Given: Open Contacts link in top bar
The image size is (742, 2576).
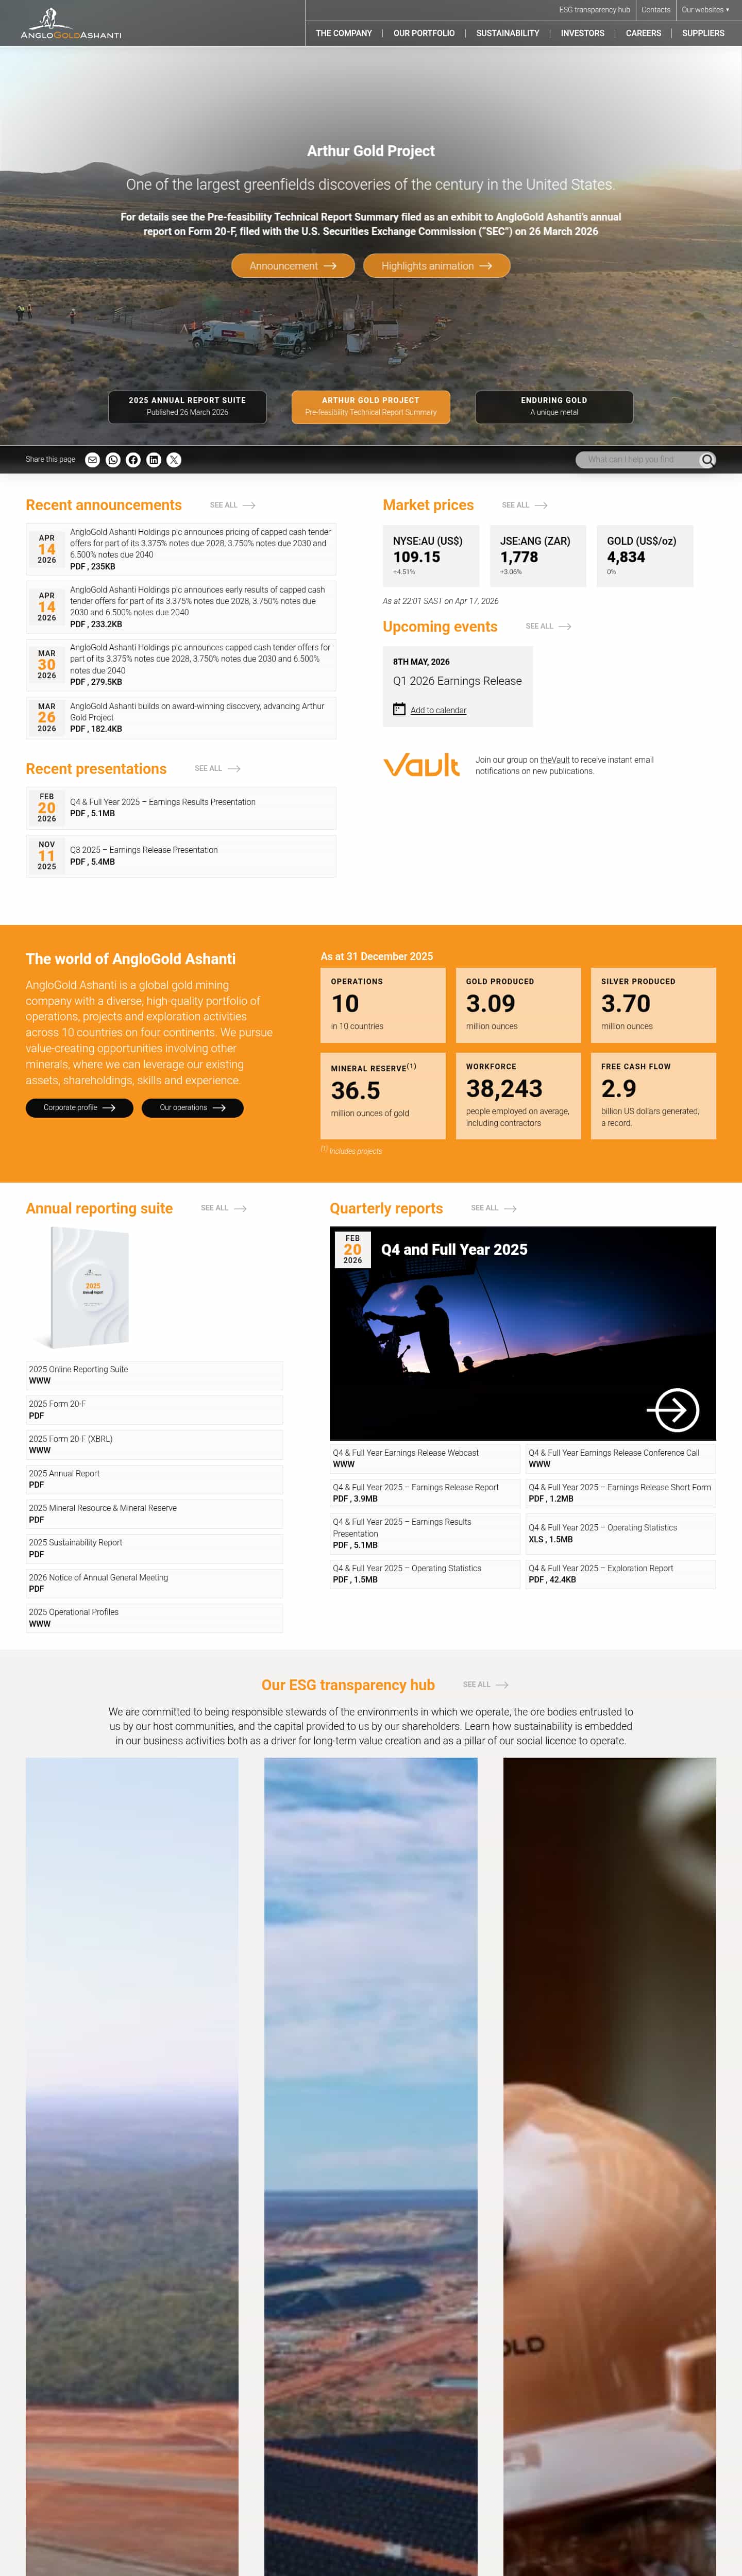Looking at the screenshot, I should coord(656,10).
